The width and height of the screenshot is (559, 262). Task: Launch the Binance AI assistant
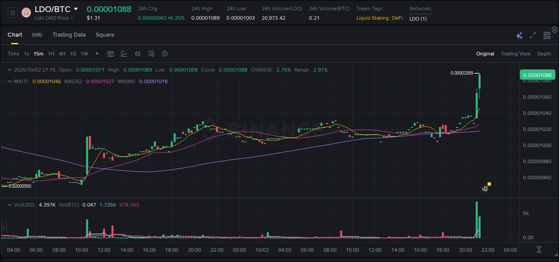click(519, 35)
